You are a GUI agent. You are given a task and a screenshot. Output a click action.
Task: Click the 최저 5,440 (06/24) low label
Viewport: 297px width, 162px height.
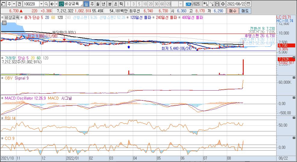coord(176,49)
